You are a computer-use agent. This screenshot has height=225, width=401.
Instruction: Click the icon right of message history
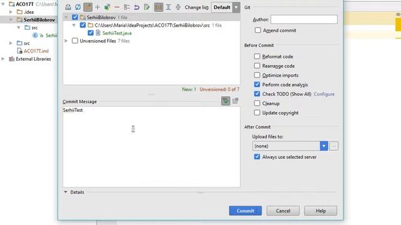pos(236,101)
